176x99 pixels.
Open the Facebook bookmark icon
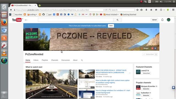(x=61, y=15)
